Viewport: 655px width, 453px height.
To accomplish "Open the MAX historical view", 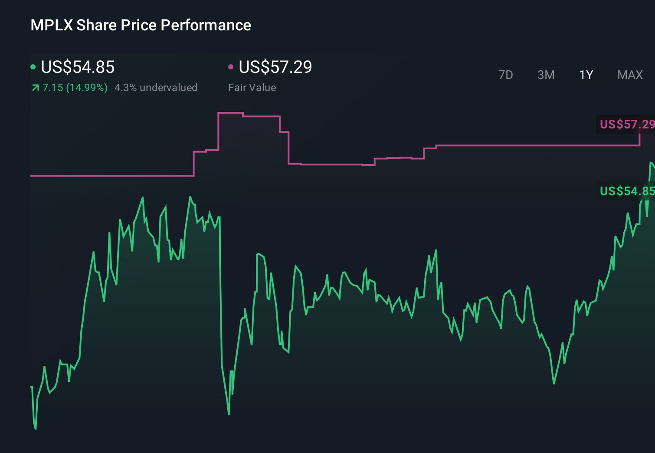I will 630,75.
